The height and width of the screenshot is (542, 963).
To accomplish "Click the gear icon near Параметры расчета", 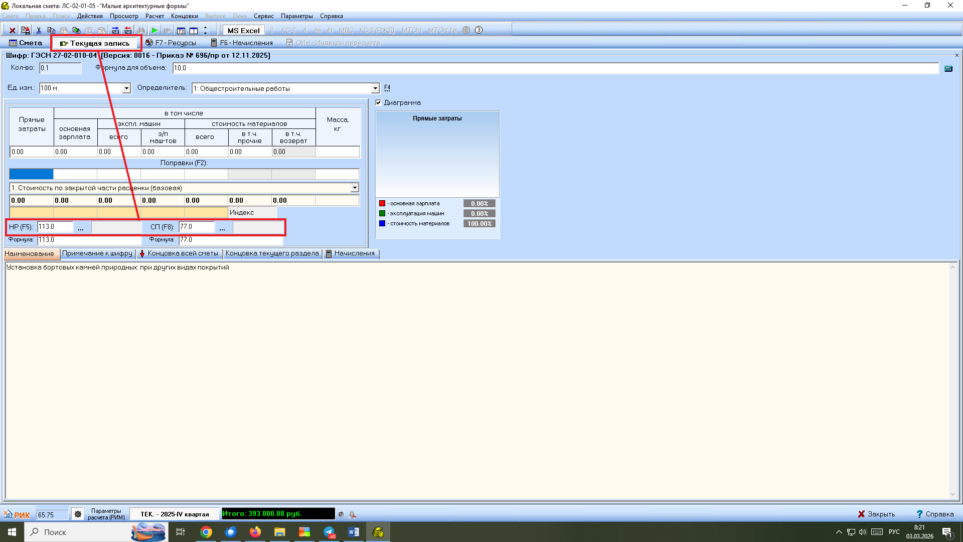I will pos(78,514).
